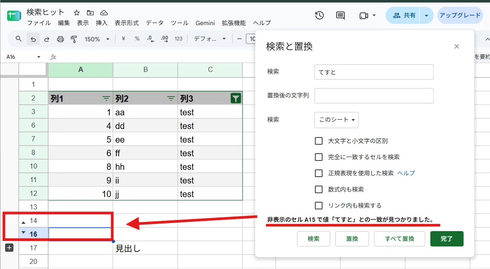
Task: Click the move-to-folder icon
Action: pyautogui.click(x=90, y=13)
